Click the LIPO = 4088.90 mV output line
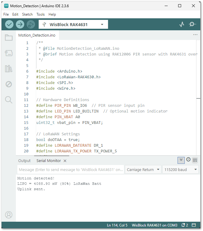 59,184
